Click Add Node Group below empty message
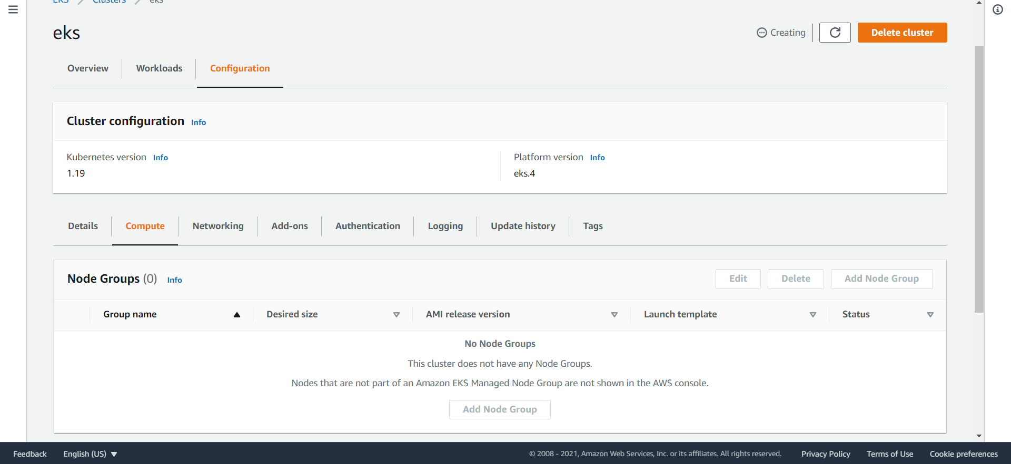 [x=500, y=410]
